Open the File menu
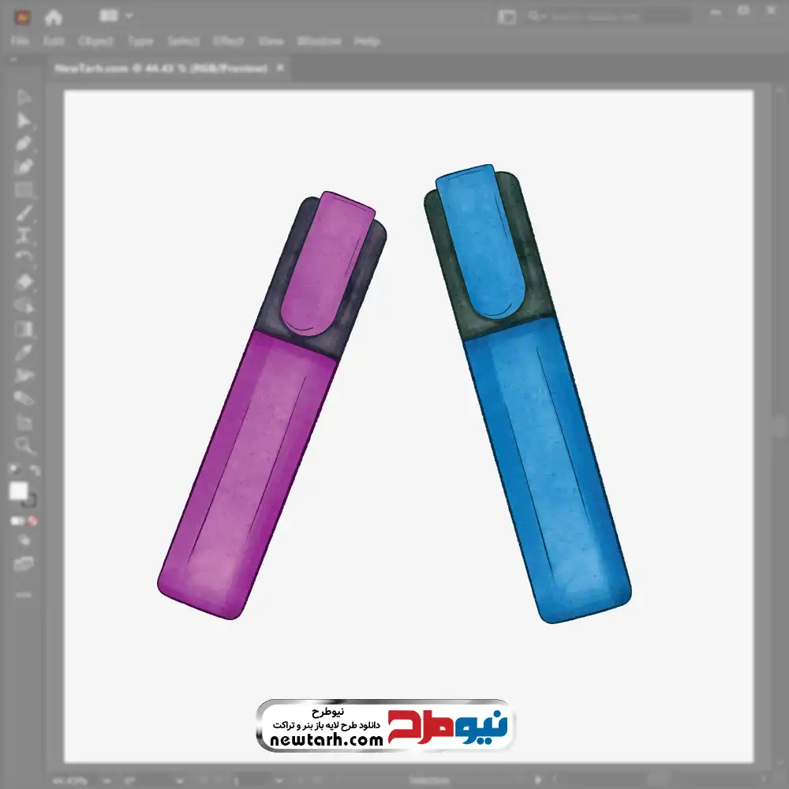This screenshot has width=789, height=789. point(20,41)
